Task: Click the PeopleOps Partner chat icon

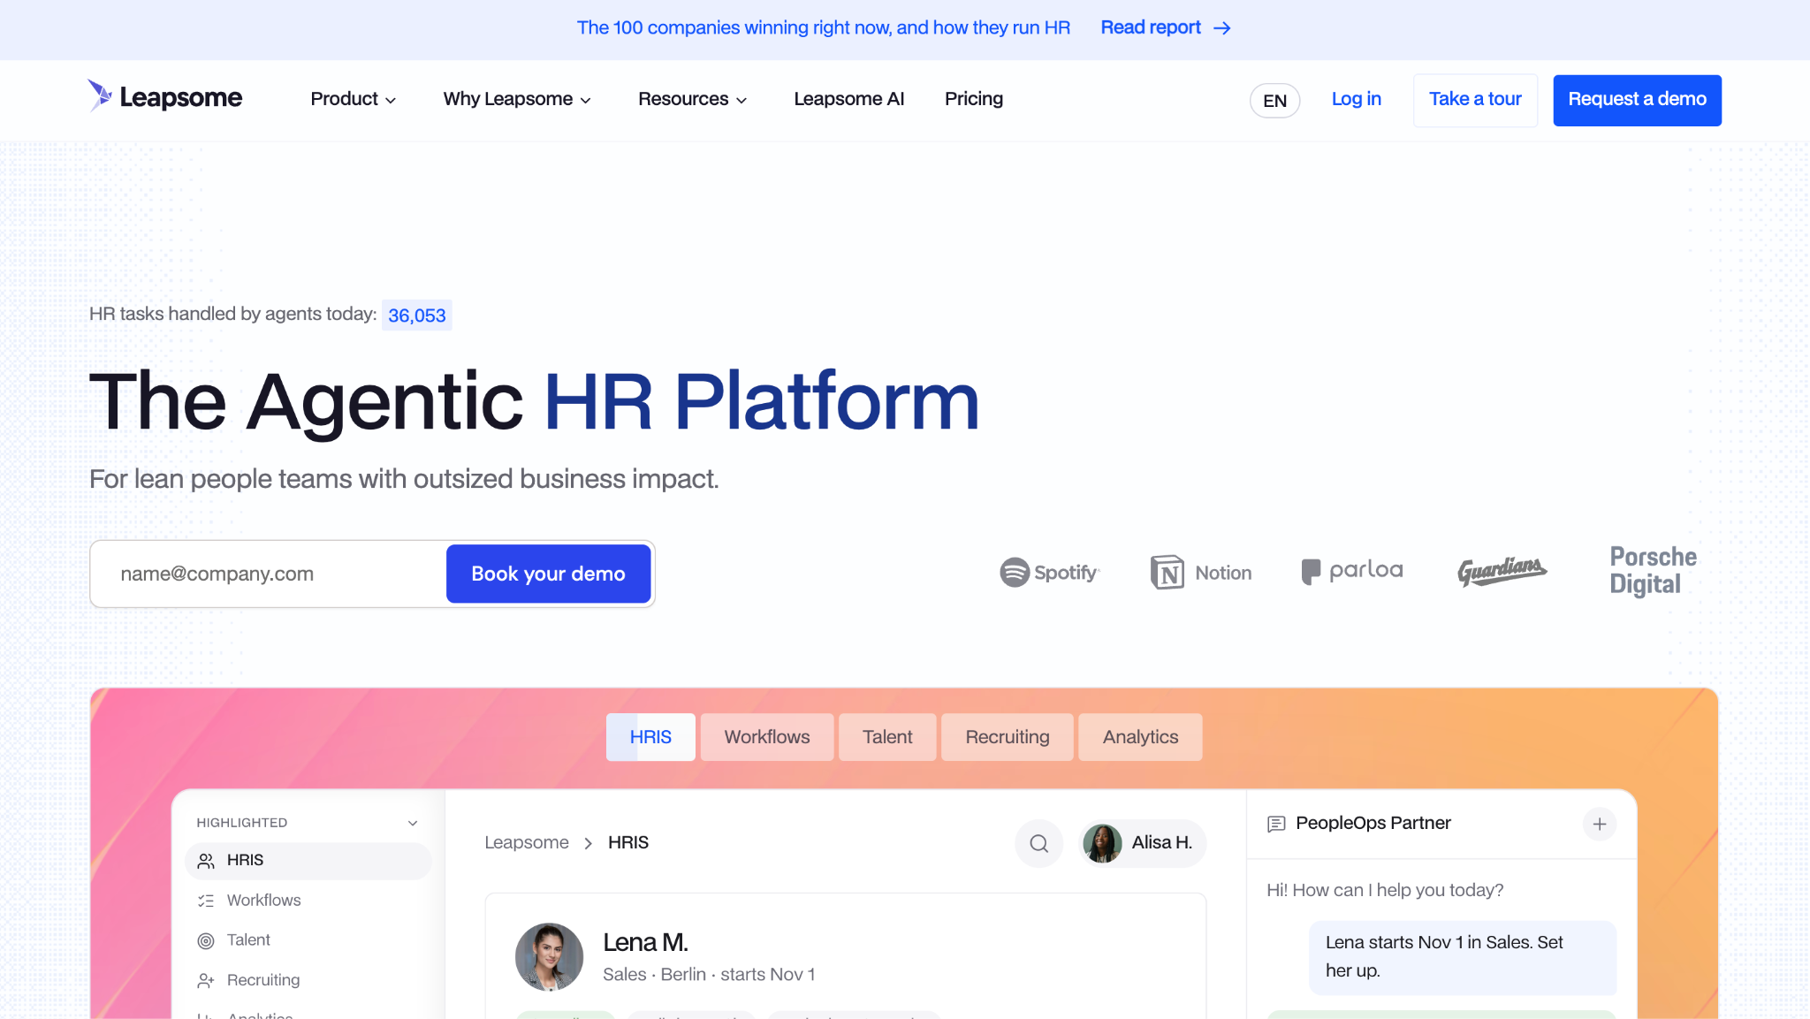Action: [x=1276, y=824]
